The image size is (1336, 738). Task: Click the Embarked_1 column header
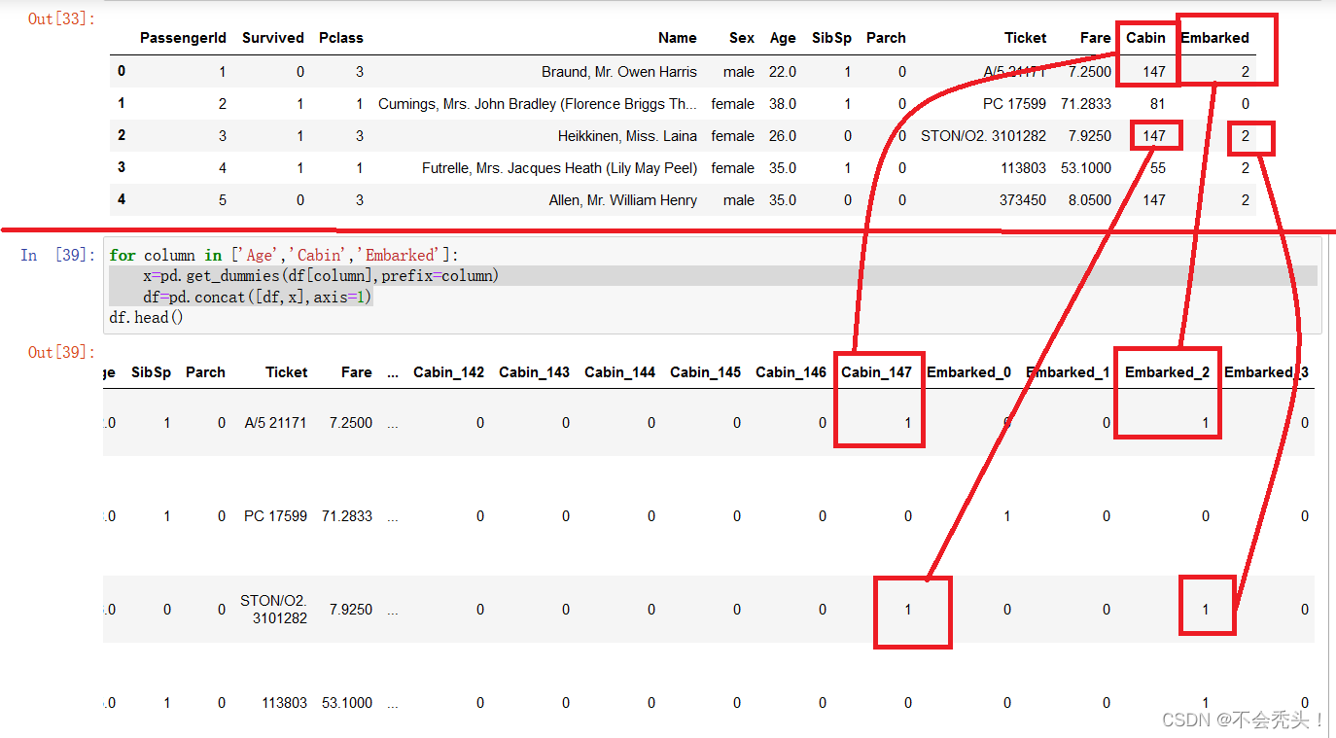coord(1068,372)
